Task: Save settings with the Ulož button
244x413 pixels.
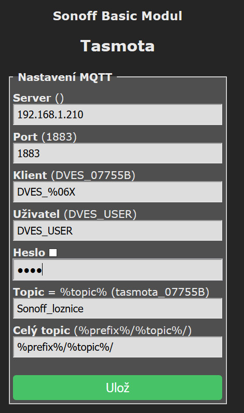Action: (117, 388)
